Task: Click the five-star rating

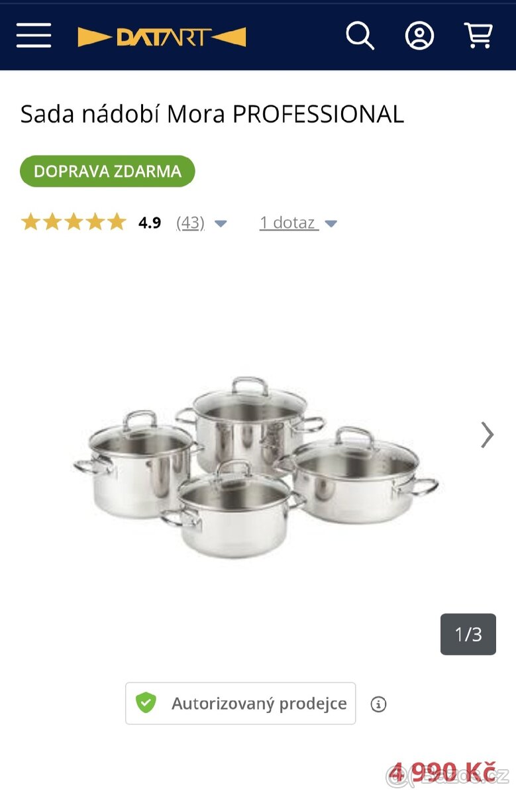Action: (x=73, y=222)
